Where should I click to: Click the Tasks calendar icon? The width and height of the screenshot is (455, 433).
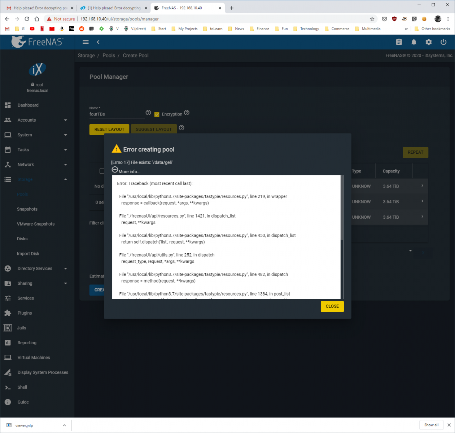(x=8, y=149)
